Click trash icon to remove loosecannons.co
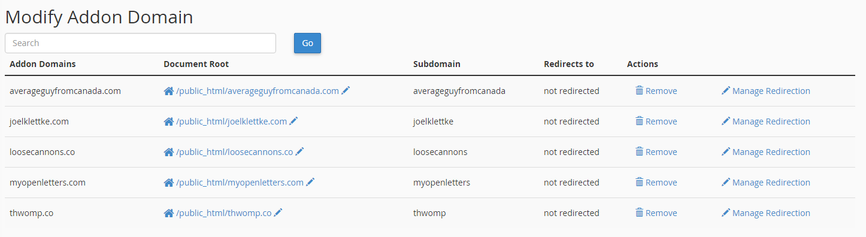The width and height of the screenshot is (866, 237). click(639, 152)
